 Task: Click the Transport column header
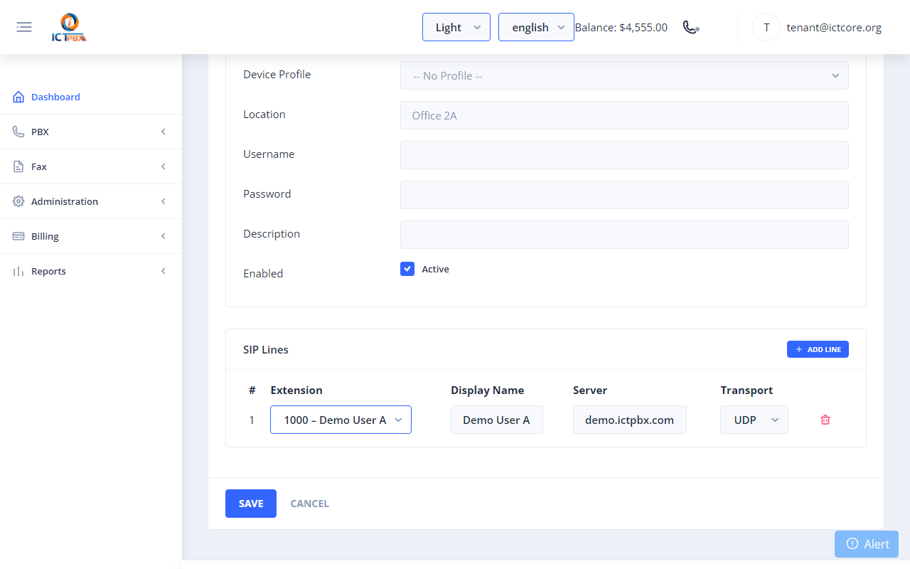pos(746,390)
